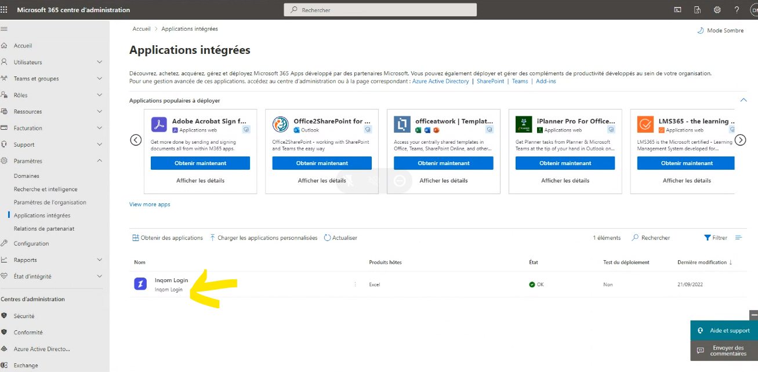Image resolution: width=758 pixels, height=372 pixels.
Task: Open the Add-ins link
Action: point(546,81)
